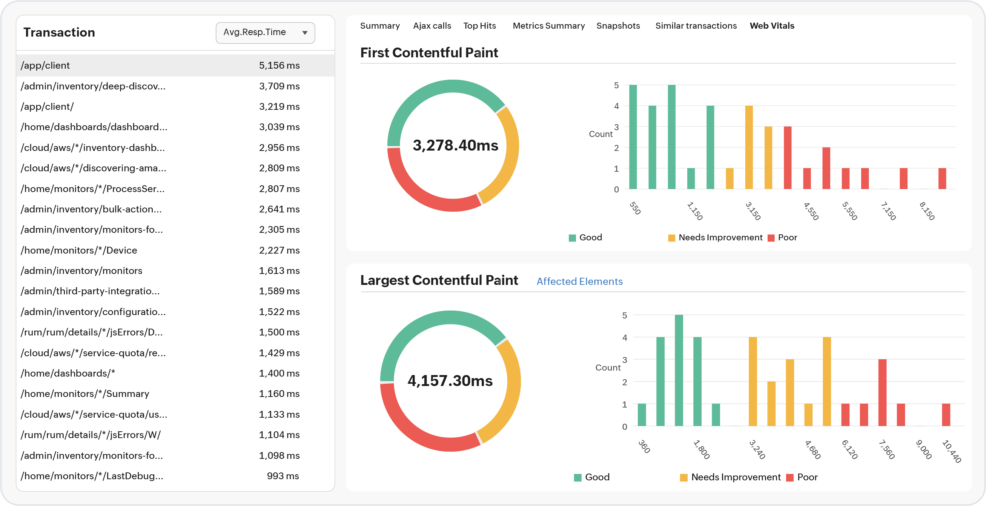Select the /app/client/ row with 3,219 ms
Viewport: 986px width, 506px height.
(x=175, y=106)
